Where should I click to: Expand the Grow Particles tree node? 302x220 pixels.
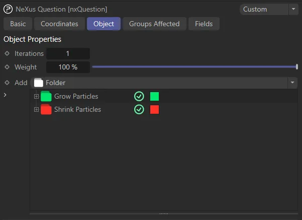click(x=36, y=96)
